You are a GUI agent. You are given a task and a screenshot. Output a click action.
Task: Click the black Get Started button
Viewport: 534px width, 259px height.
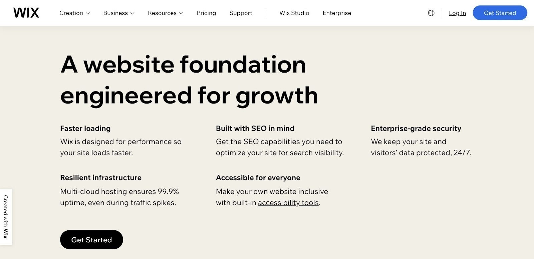click(91, 239)
